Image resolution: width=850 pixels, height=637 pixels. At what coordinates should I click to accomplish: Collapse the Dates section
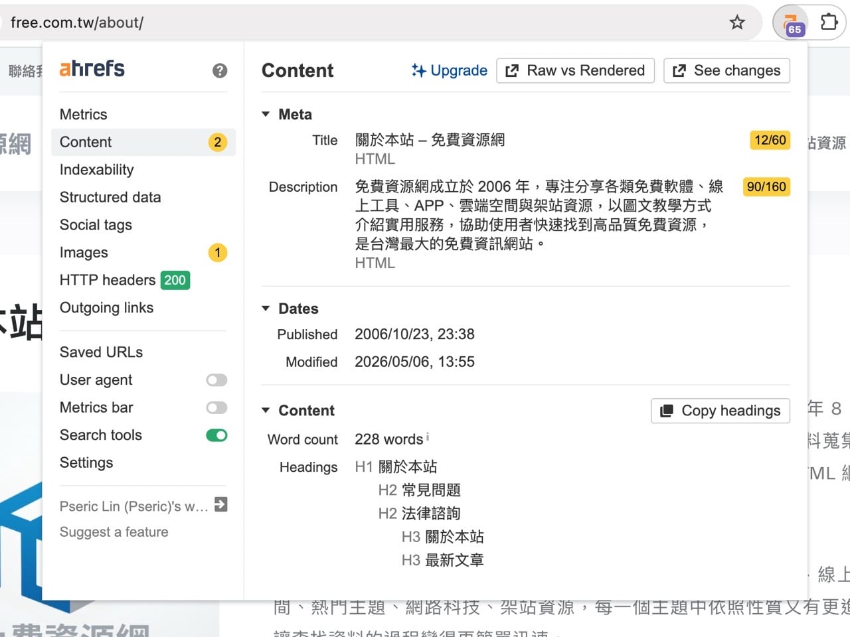(x=266, y=309)
